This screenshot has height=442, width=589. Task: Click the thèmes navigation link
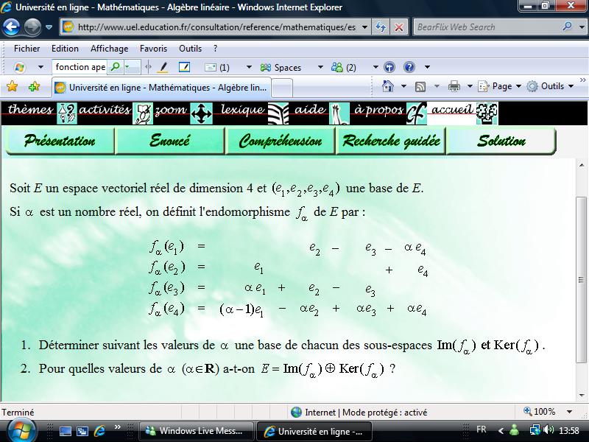[x=31, y=110]
